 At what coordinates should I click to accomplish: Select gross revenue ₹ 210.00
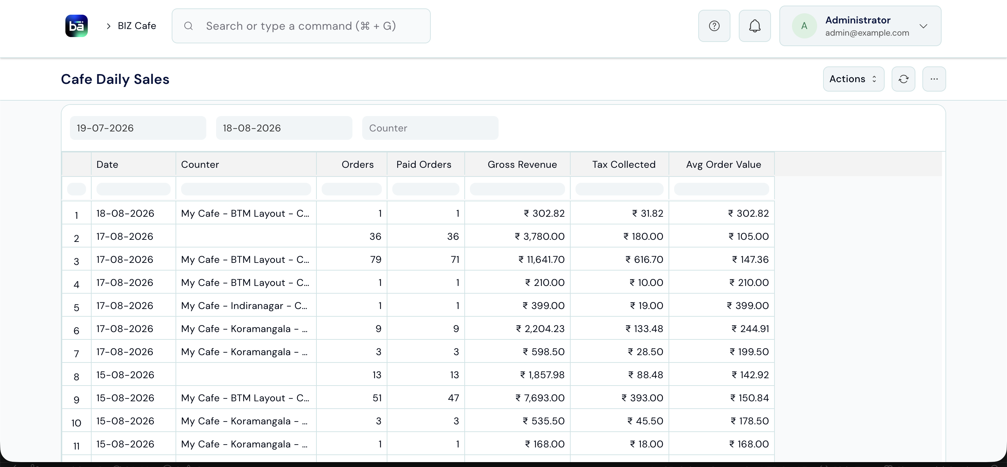(x=517, y=282)
